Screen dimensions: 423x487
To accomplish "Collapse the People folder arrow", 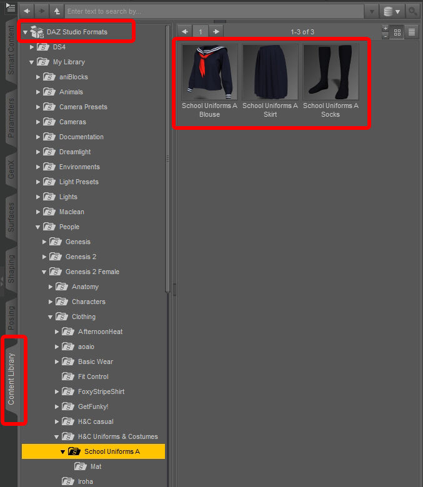I will [x=38, y=227].
